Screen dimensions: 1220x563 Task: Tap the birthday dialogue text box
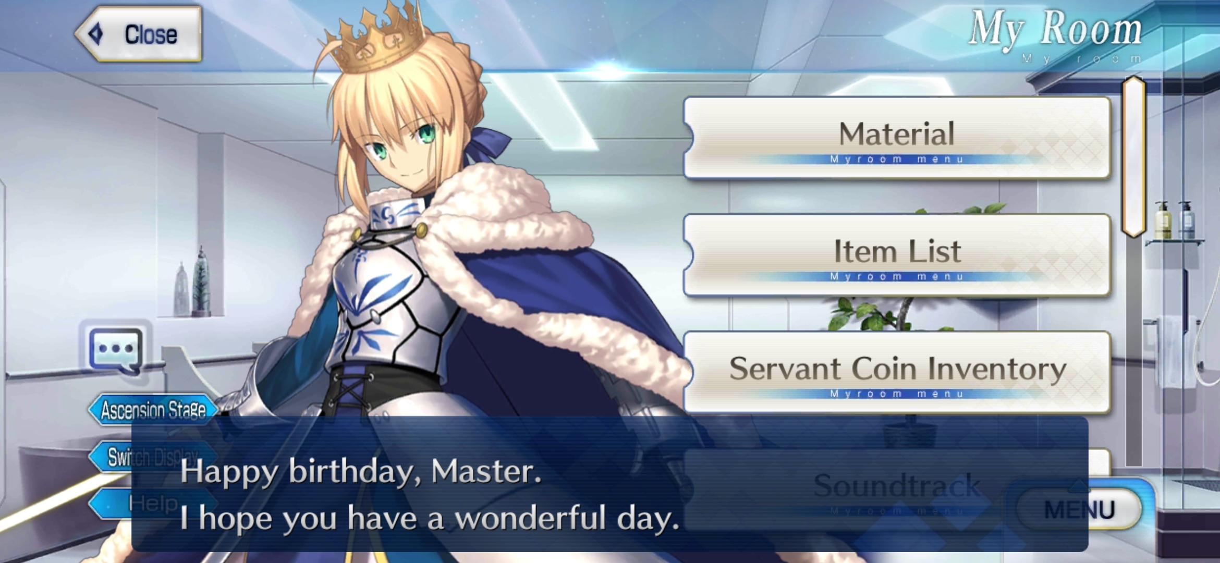pyautogui.click(x=610, y=484)
